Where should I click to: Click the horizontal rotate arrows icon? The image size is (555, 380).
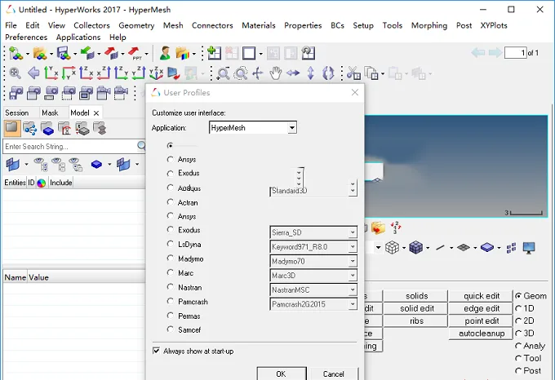tap(293, 73)
